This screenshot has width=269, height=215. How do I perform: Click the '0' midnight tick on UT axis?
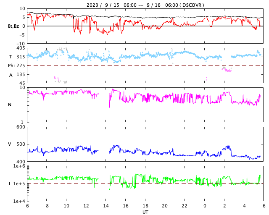click(x=205, y=206)
